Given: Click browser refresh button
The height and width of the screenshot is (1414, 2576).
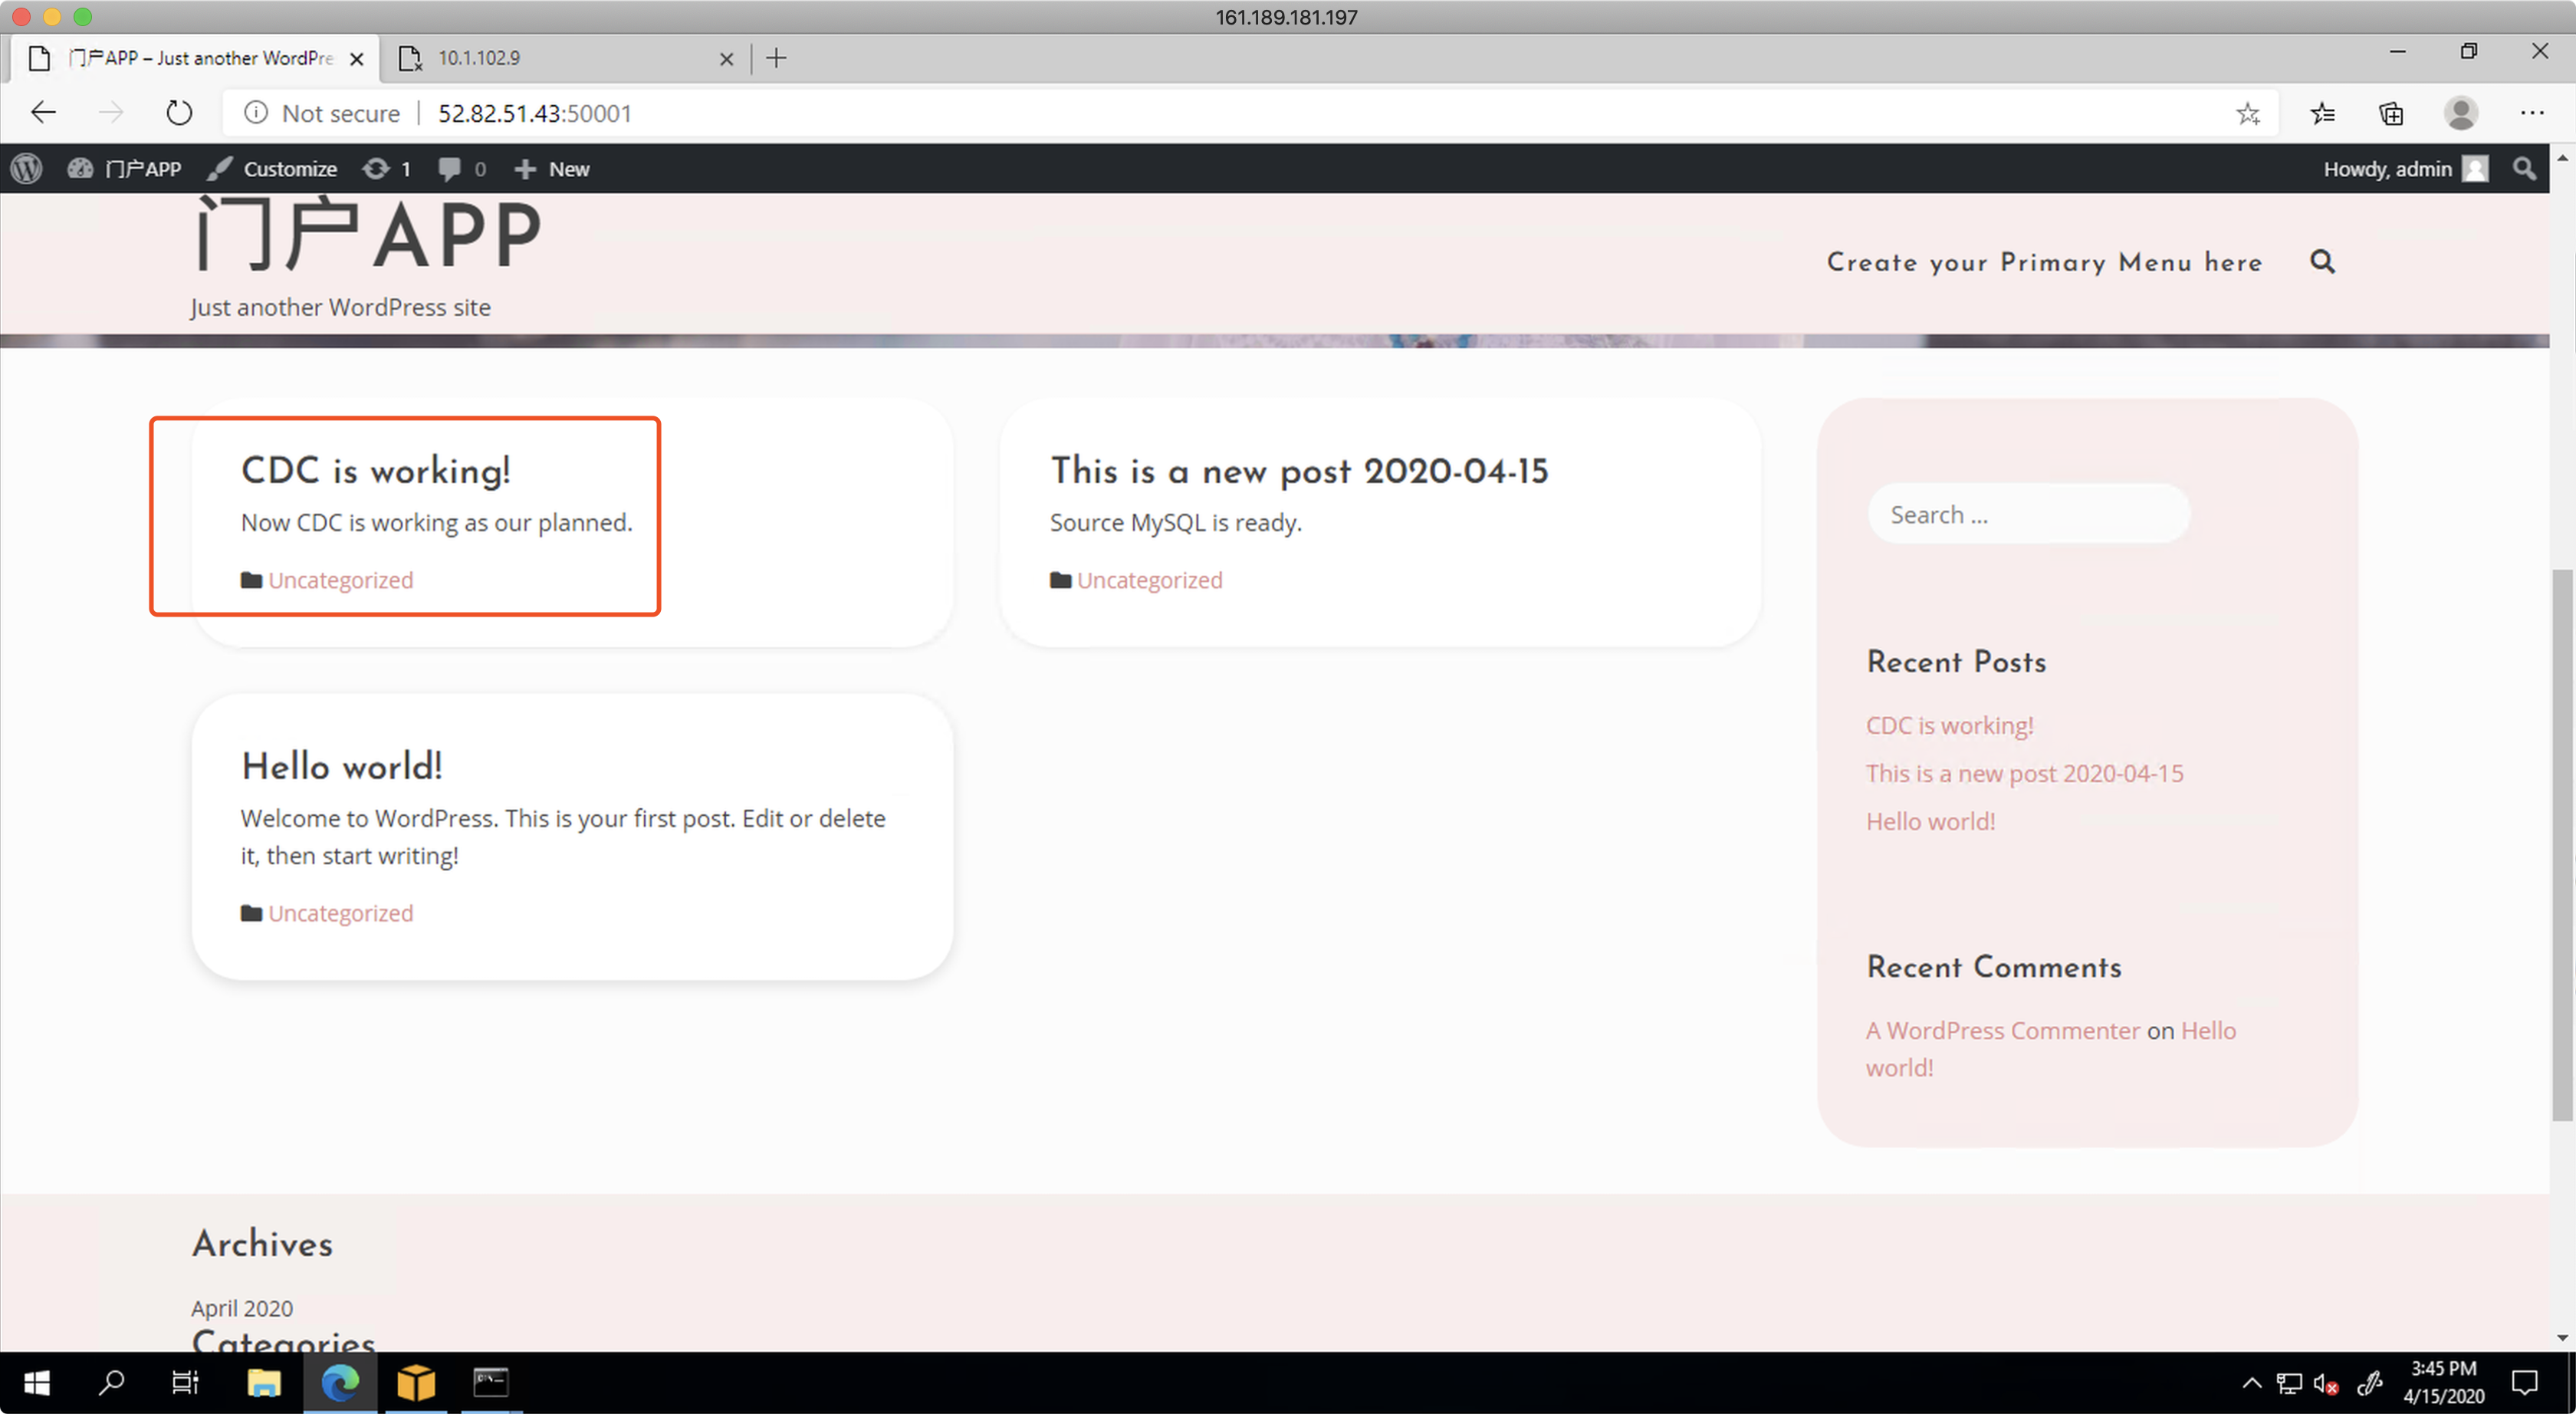Looking at the screenshot, I should [x=179, y=113].
